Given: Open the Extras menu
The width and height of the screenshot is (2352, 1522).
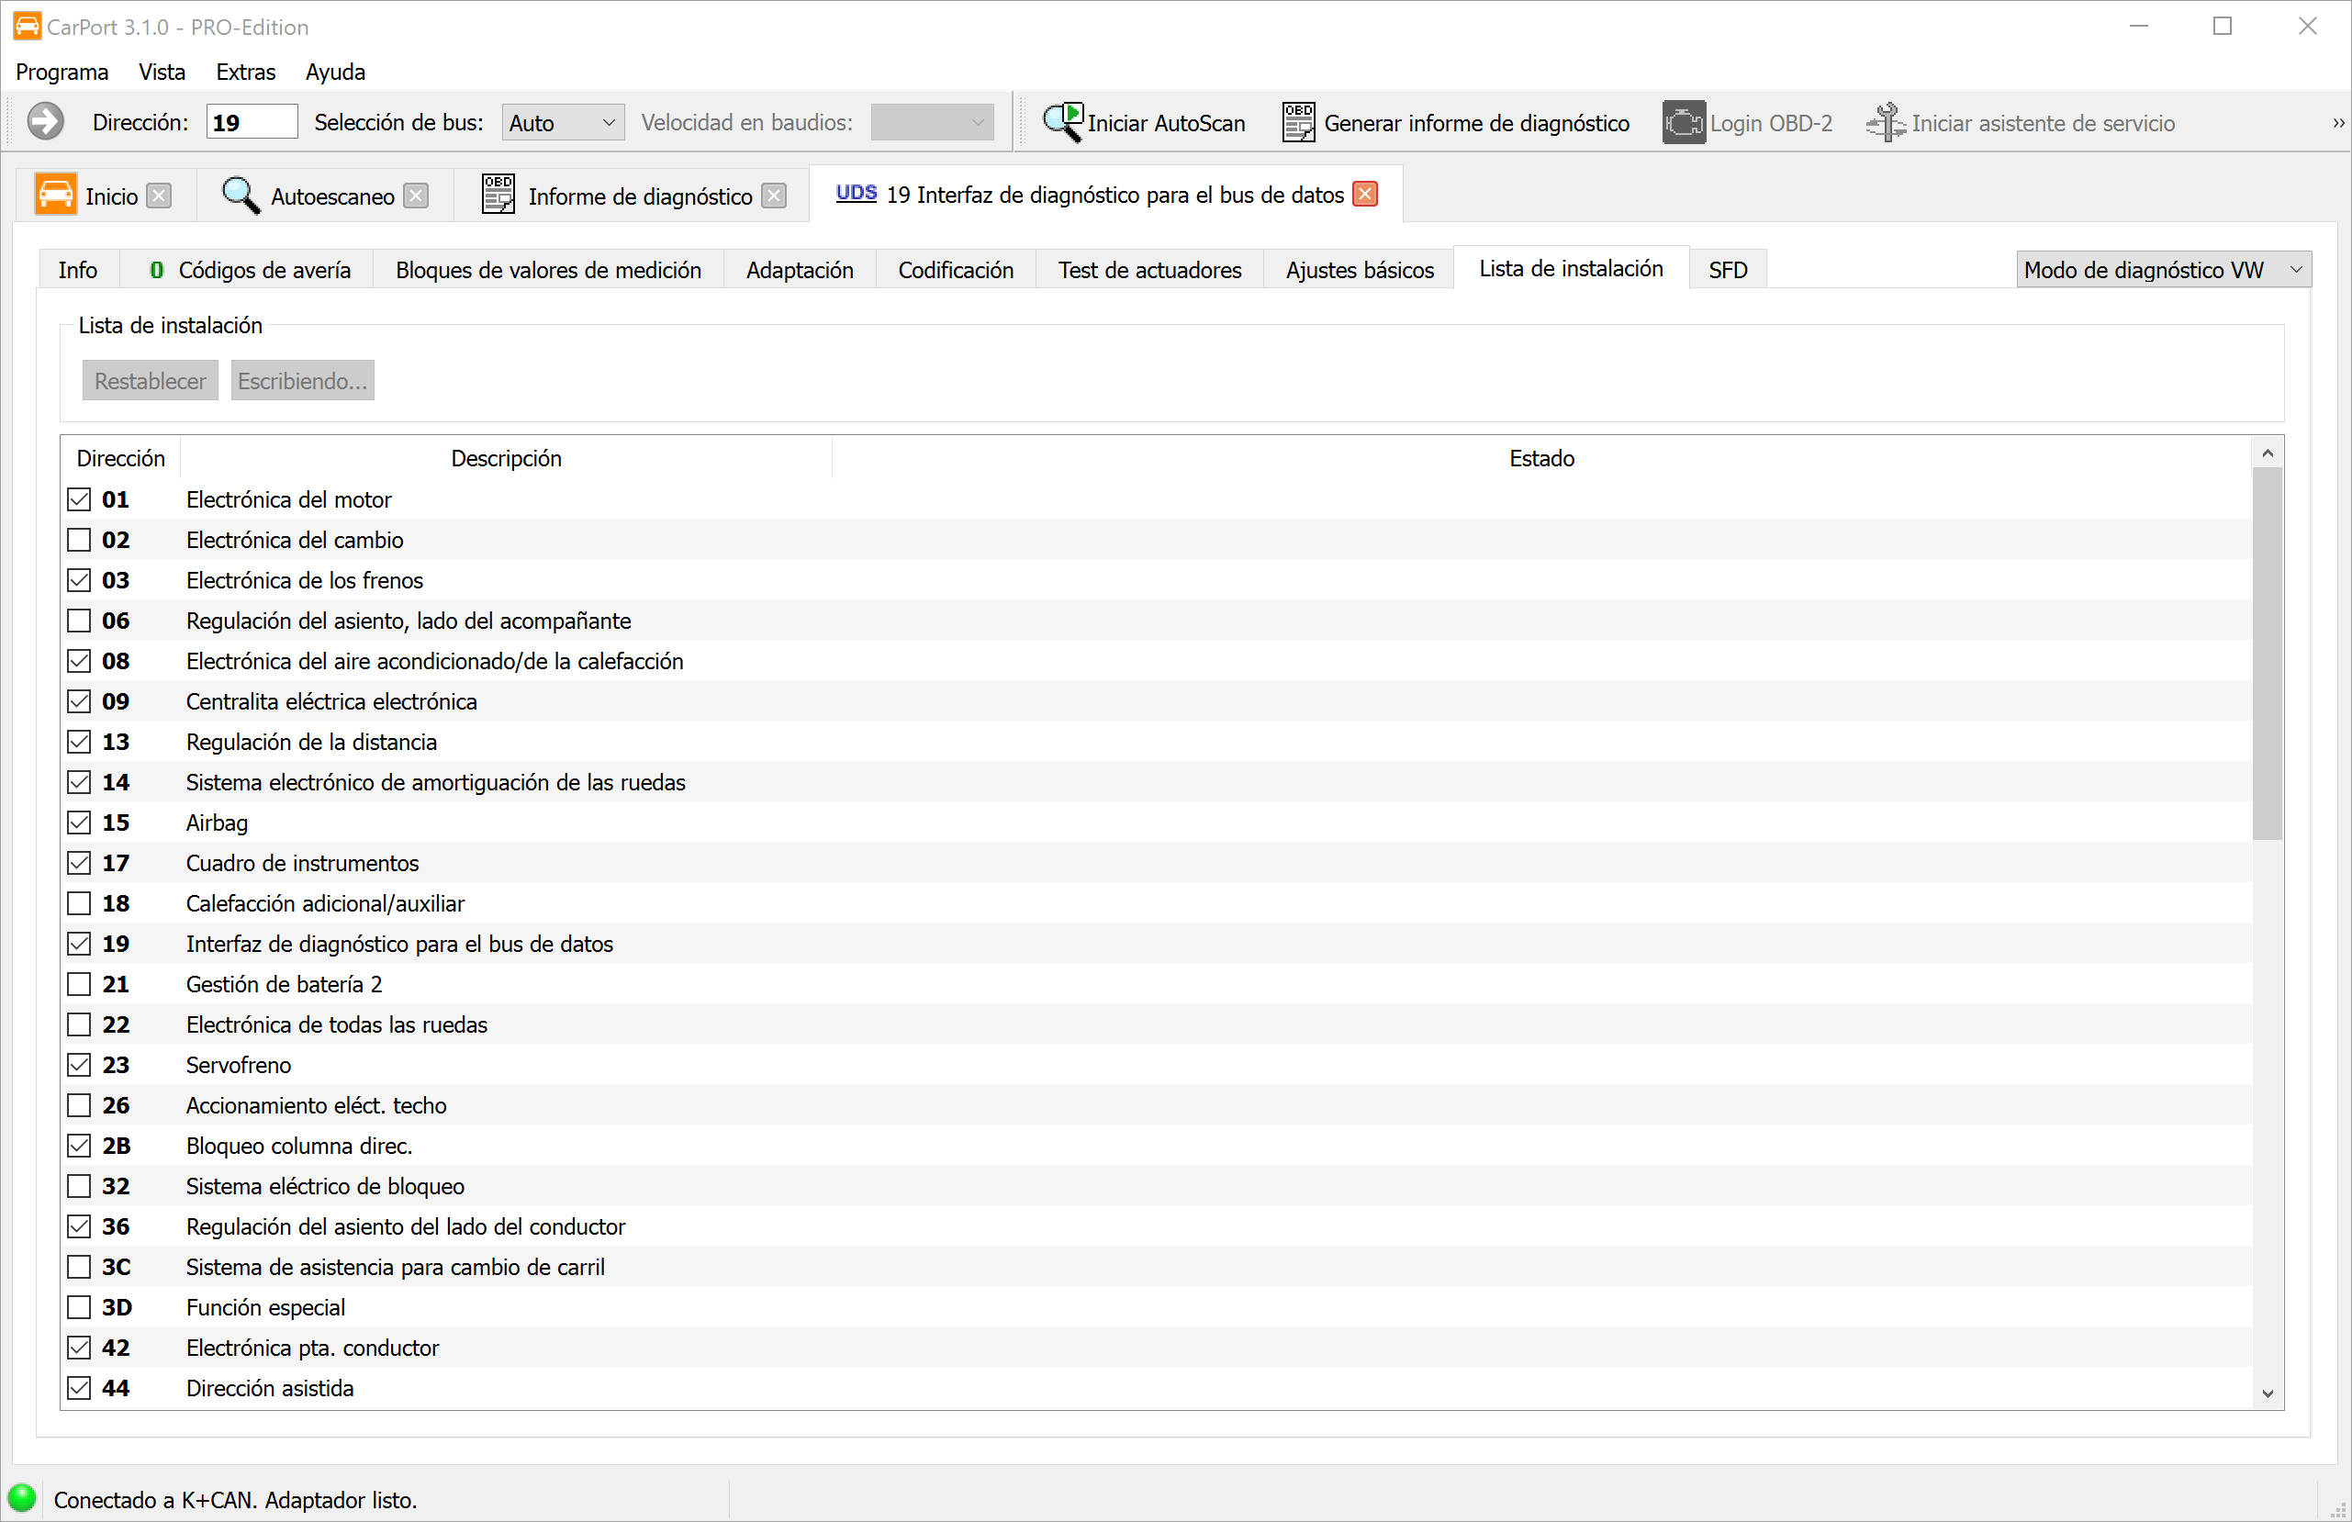Looking at the screenshot, I should (x=245, y=73).
